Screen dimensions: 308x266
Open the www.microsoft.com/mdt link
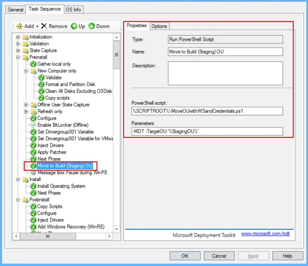(x=265, y=233)
